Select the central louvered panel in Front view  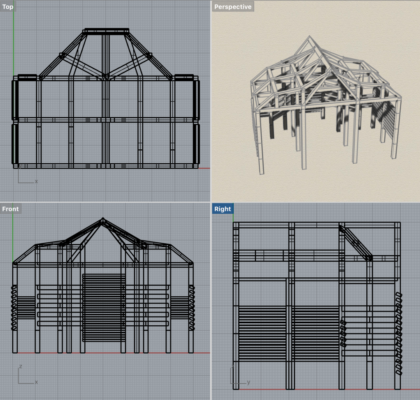[104, 308]
